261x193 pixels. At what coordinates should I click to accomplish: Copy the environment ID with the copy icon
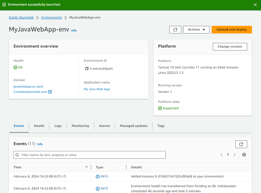(x=87, y=68)
